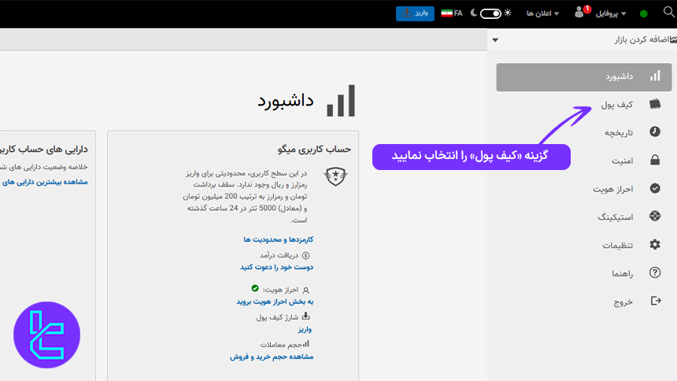Click the dashboard bar-chart sidebar icon
Viewport: 677px width, 381px height.
click(x=655, y=76)
